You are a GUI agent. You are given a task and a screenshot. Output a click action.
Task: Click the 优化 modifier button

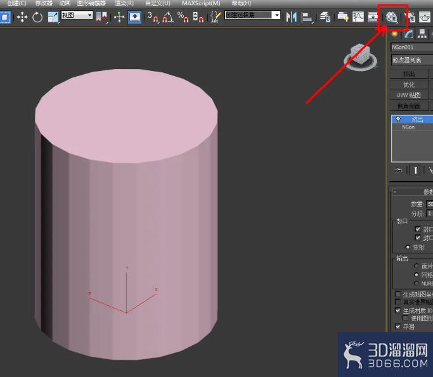409,85
